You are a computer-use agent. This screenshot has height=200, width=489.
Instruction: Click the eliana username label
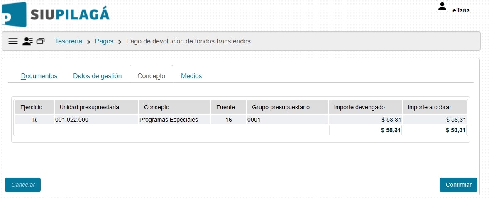click(461, 10)
